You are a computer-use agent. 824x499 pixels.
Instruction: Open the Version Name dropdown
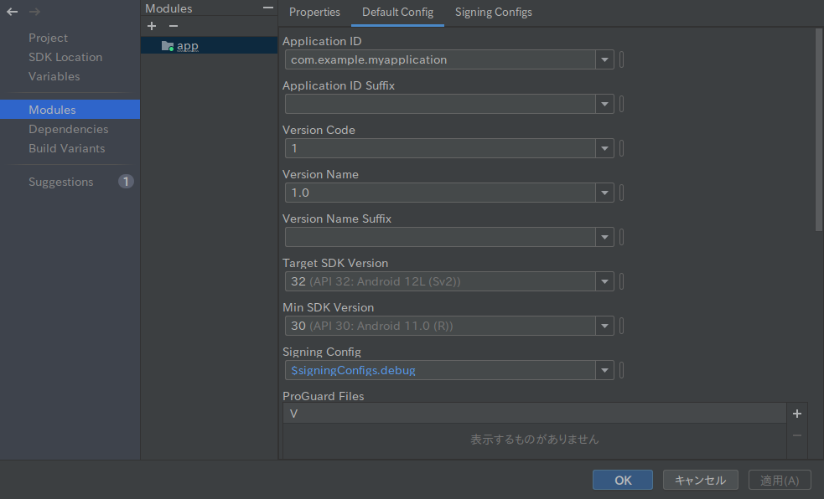point(604,193)
